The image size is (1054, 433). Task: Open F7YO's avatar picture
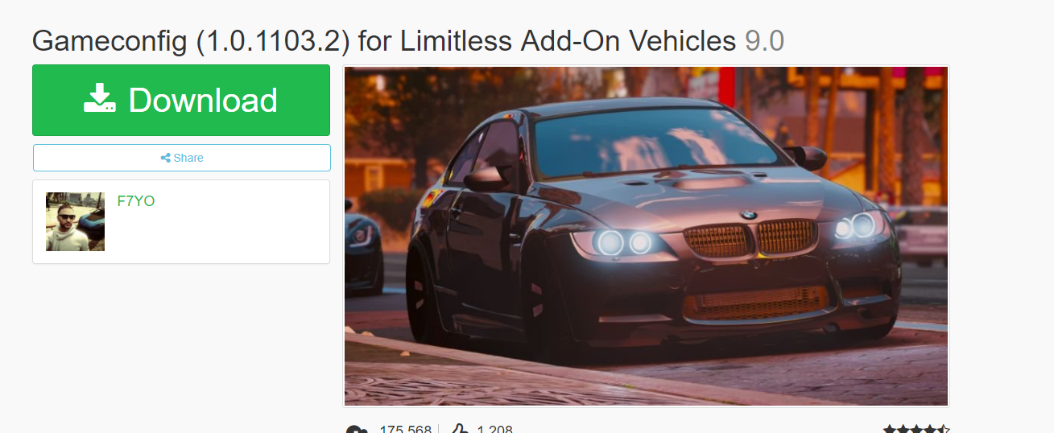pyautogui.click(x=75, y=221)
